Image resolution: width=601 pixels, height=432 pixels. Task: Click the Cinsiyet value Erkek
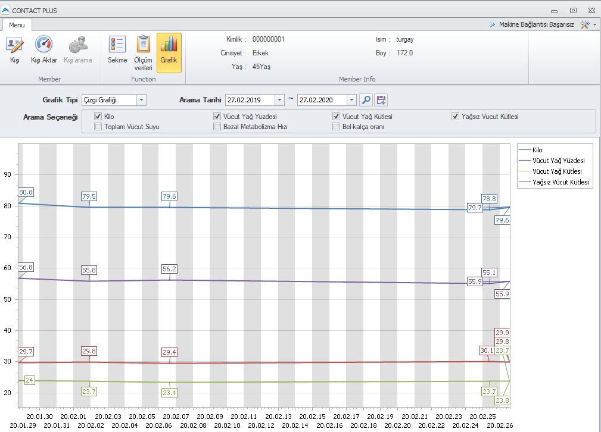(x=261, y=53)
